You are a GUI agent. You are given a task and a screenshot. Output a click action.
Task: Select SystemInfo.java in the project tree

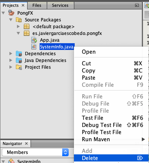[57, 47]
